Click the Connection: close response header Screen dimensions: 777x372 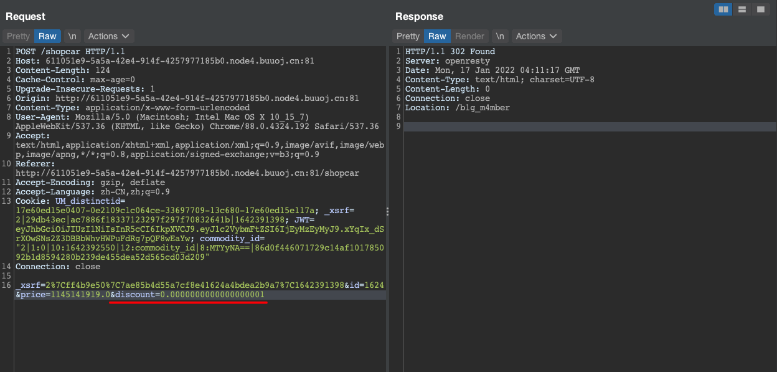click(448, 98)
